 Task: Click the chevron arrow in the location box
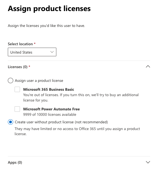click(x=52, y=52)
